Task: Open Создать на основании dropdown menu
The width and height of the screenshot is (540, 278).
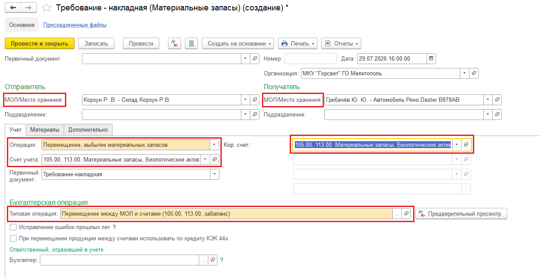Action: pyautogui.click(x=238, y=43)
